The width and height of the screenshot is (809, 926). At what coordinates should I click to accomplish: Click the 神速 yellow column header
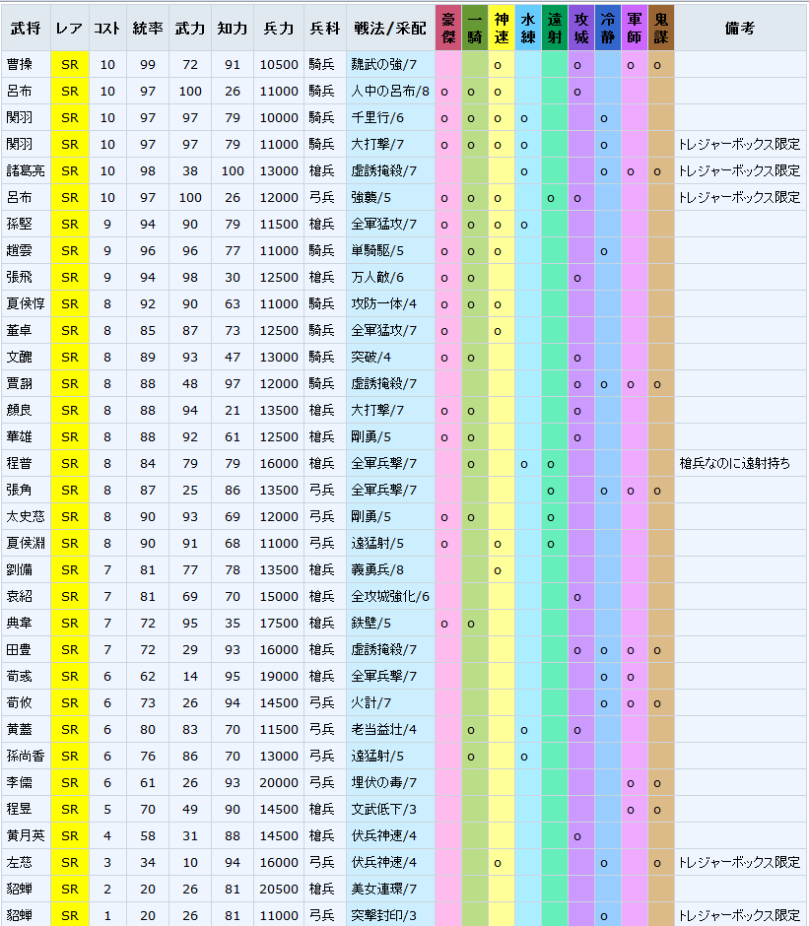pyautogui.click(x=502, y=28)
